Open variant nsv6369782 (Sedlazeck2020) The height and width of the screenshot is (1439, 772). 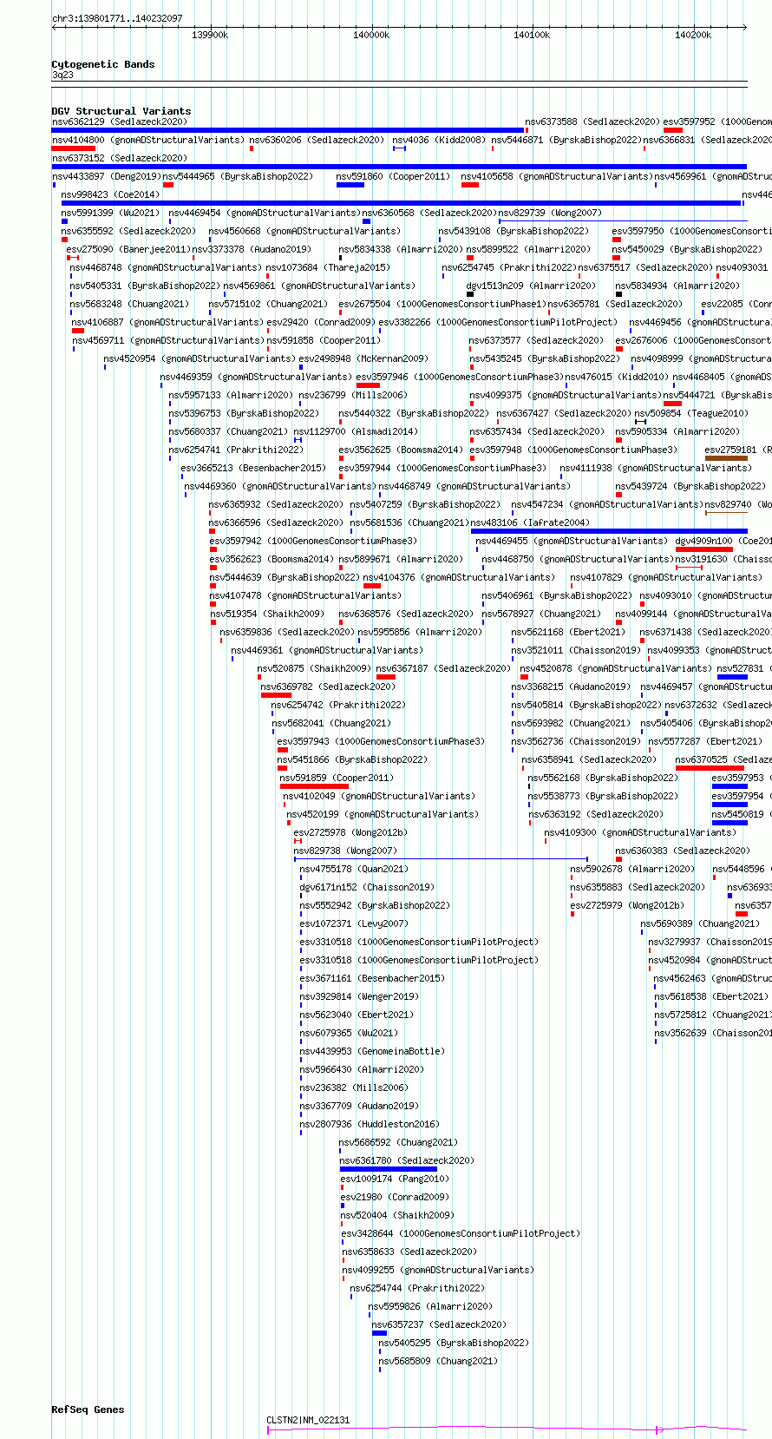[x=328, y=687]
